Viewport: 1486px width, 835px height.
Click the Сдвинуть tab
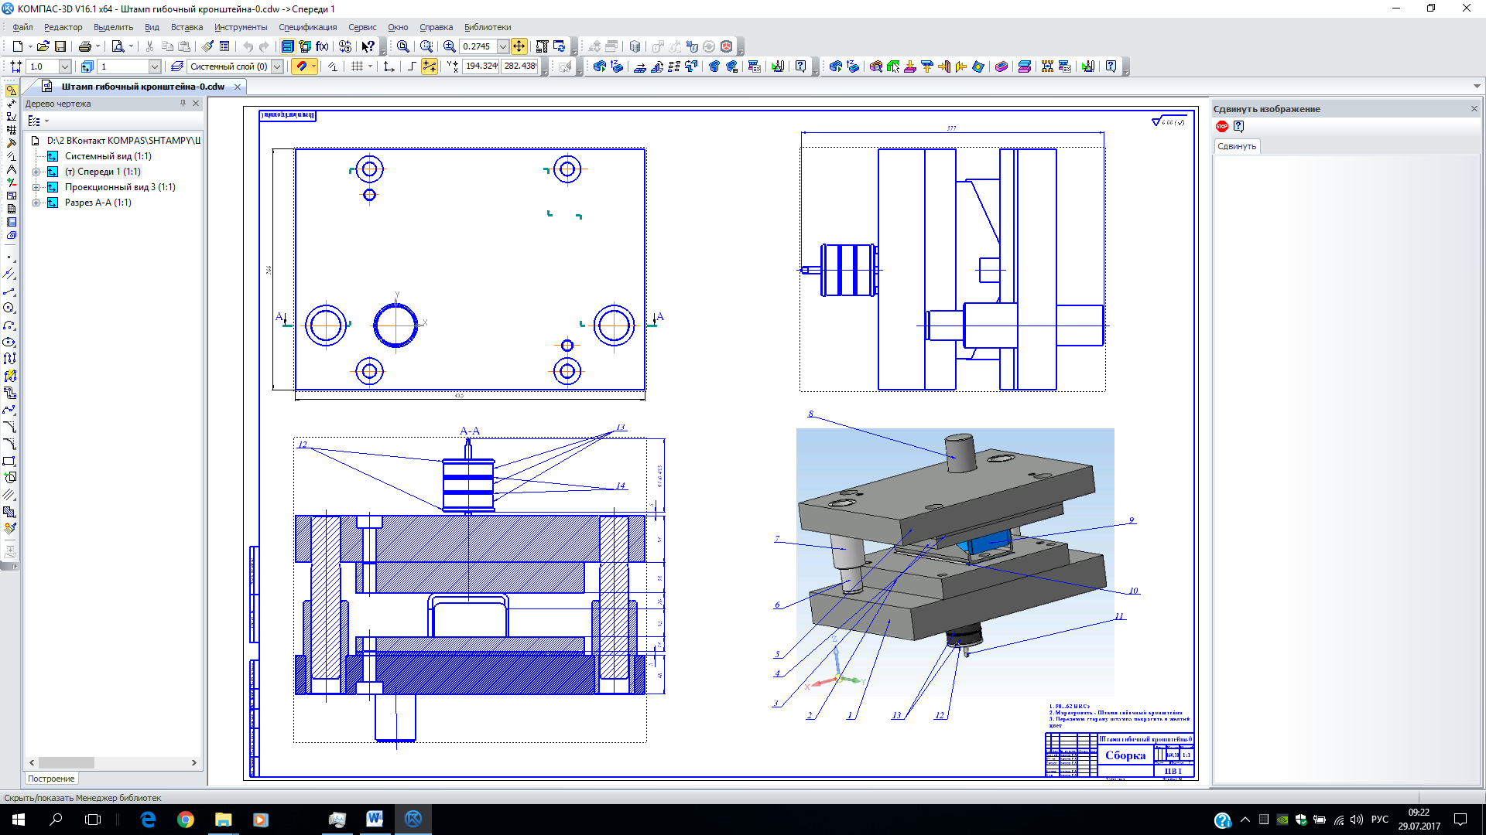(1237, 146)
